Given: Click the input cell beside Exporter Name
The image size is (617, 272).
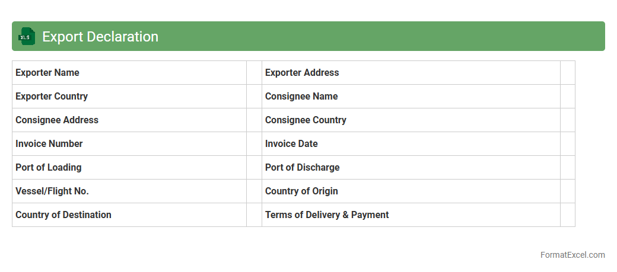Looking at the screenshot, I should [x=254, y=73].
